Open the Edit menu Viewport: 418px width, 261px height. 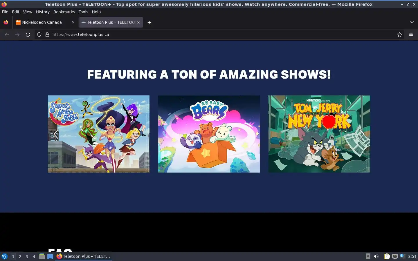pyautogui.click(x=16, y=12)
